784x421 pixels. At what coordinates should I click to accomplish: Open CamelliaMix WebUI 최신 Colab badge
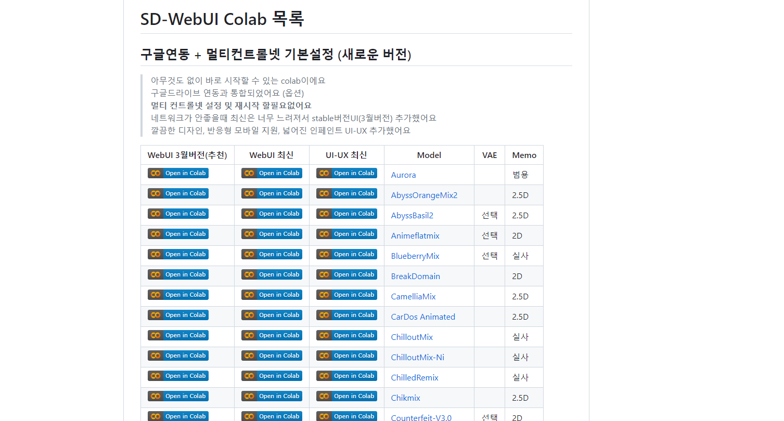pyautogui.click(x=272, y=295)
